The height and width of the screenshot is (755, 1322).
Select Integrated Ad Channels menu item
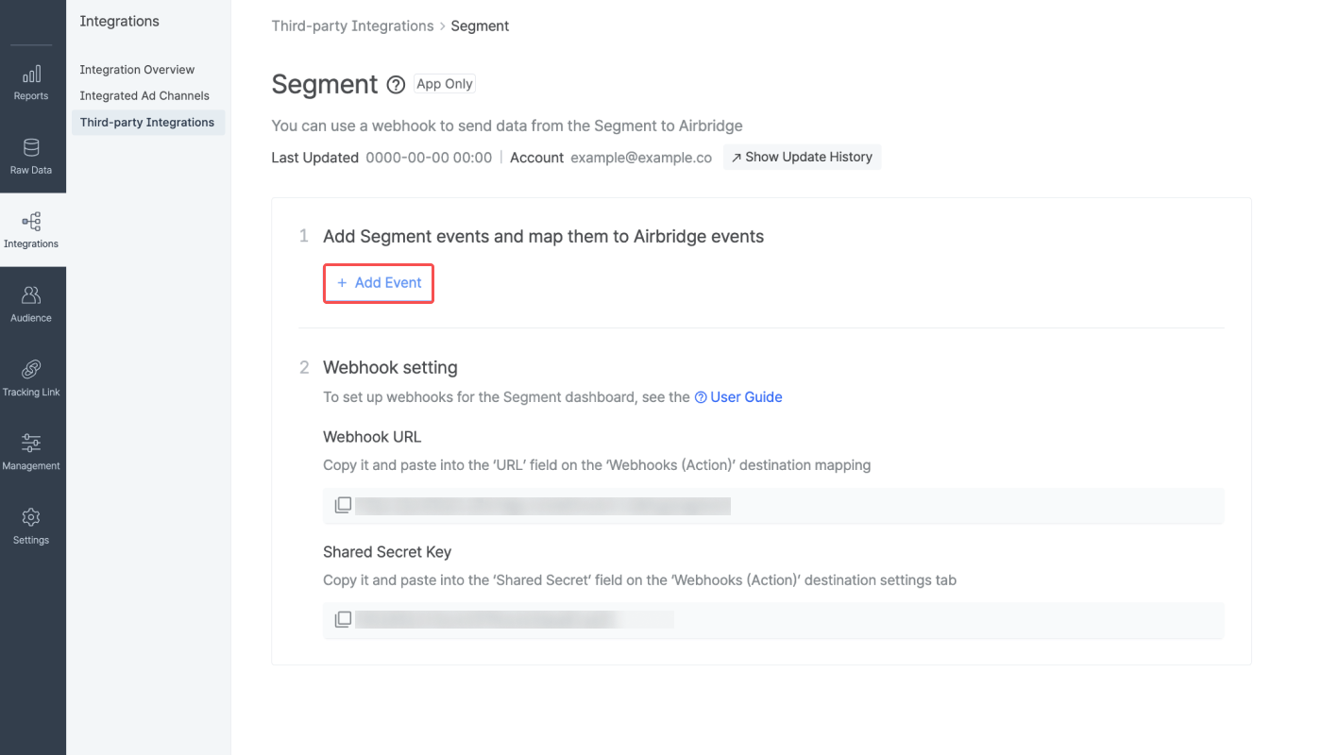(144, 95)
